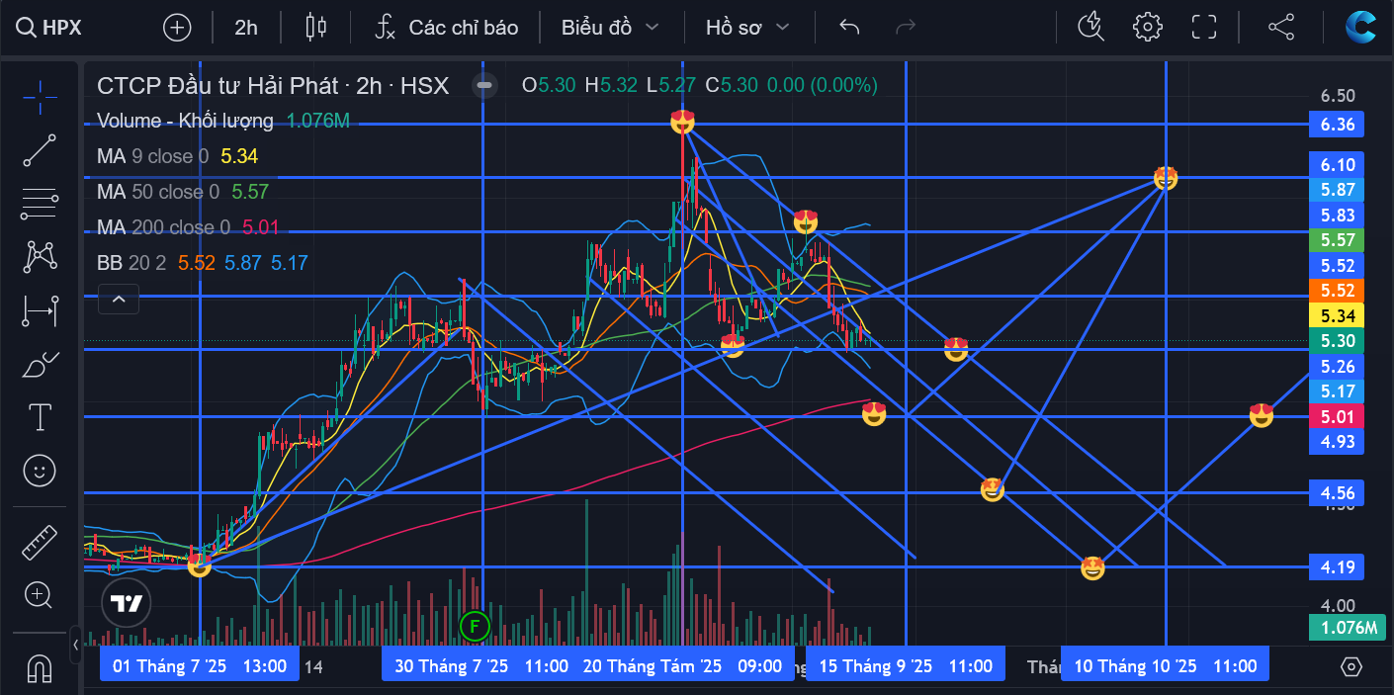Toggle the magnet snap mode
1394x695 pixels.
click(x=40, y=668)
